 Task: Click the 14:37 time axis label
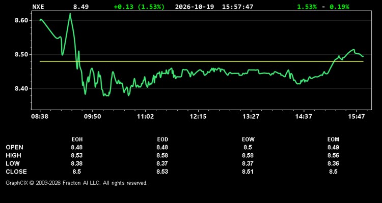pos(304,117)
